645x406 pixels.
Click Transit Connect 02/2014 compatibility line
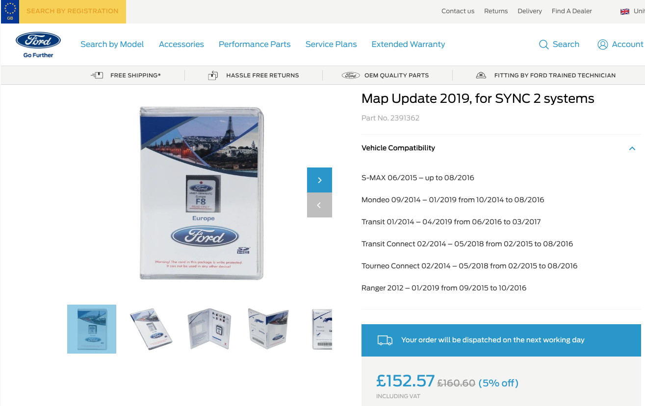pyautogui.click(x=467, y=244)
